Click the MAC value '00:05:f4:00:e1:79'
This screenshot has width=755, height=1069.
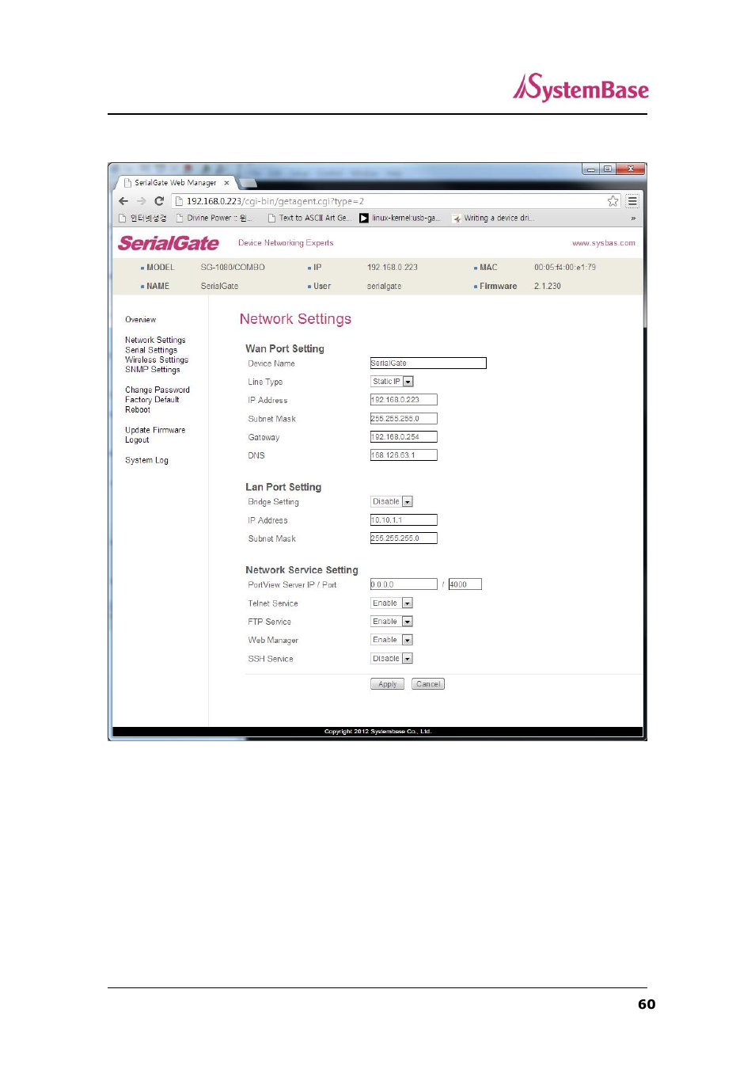[565, 268]
